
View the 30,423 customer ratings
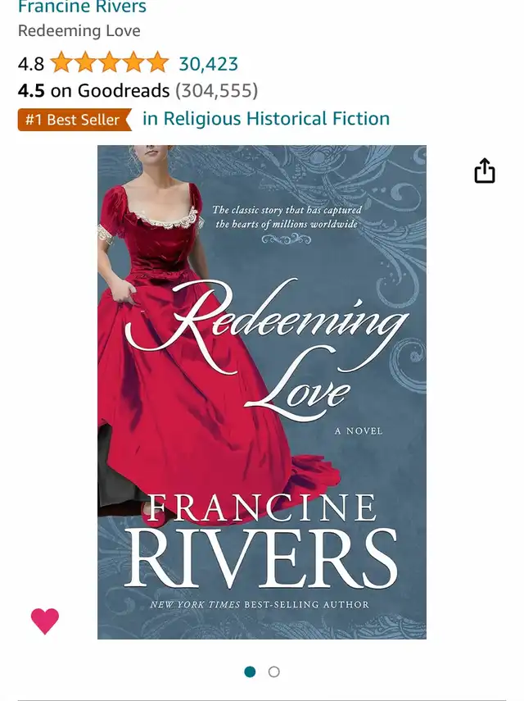click(x=209, y=64)
